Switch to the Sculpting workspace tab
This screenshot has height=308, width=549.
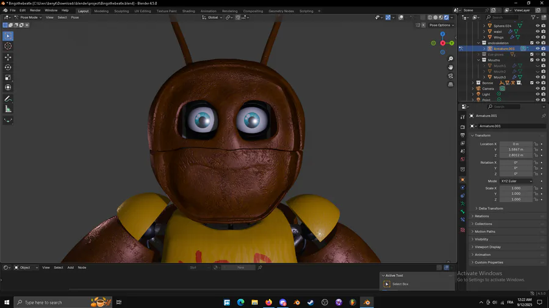point(121,11)
